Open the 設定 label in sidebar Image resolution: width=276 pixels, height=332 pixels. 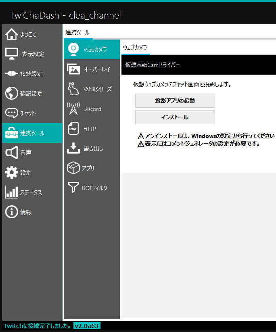click(x=26, y=172)
